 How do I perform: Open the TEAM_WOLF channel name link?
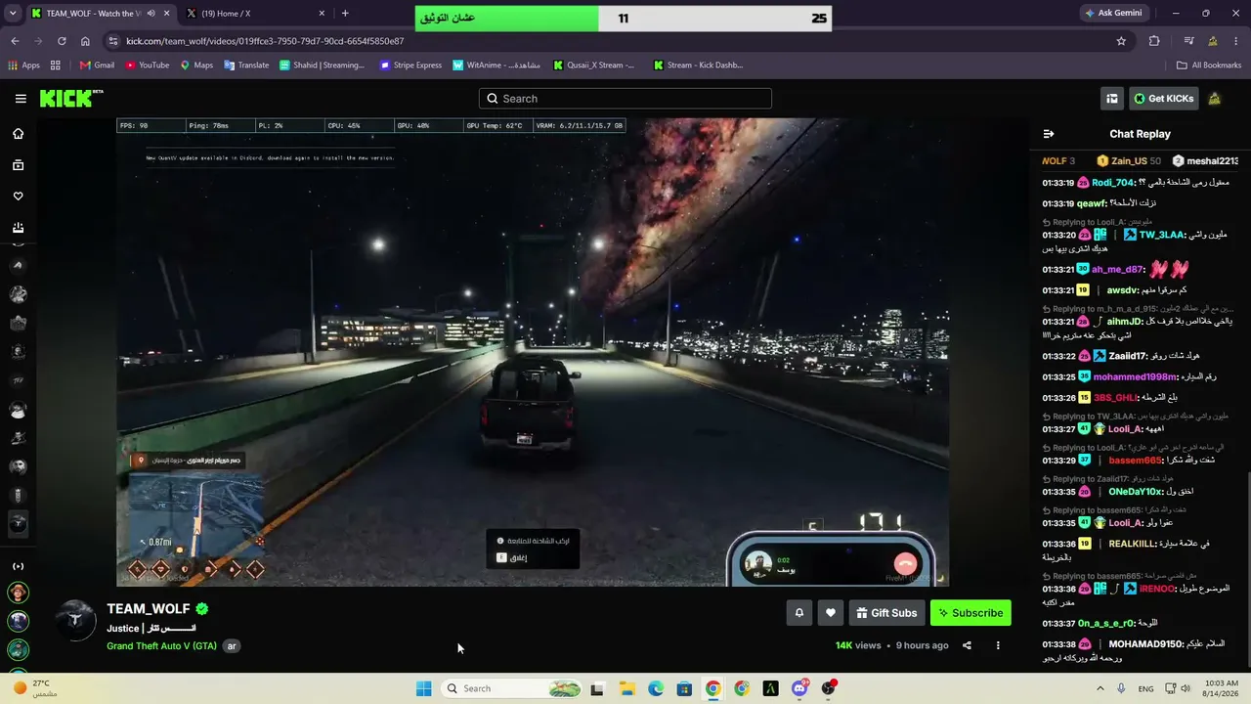[149, 608]
